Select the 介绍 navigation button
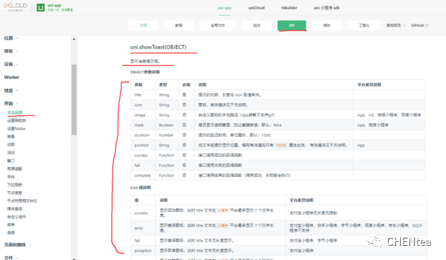The image size is (446, 260). click(x=143, y=25)
